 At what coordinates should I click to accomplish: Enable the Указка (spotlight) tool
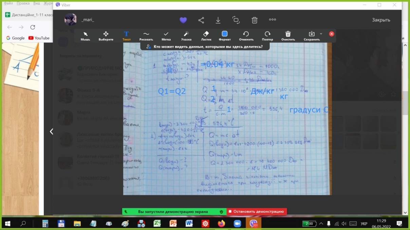click(186, 36)
